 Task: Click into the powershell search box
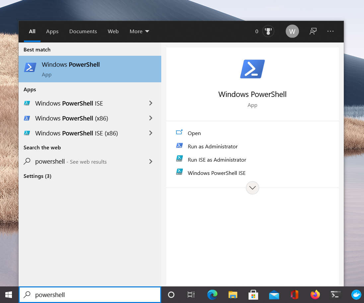click(90, 295)
